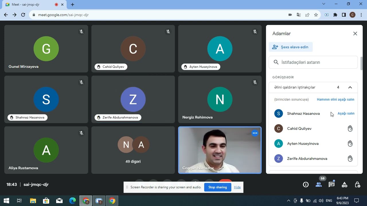Open the Windows Start menu
This screenshot has height=206, width=367.
[x=6, y=201]
